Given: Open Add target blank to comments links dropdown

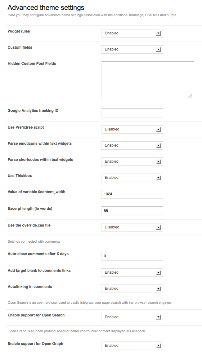Looking at the screenshot, I should pyautogui.click(x=132, y=272).
